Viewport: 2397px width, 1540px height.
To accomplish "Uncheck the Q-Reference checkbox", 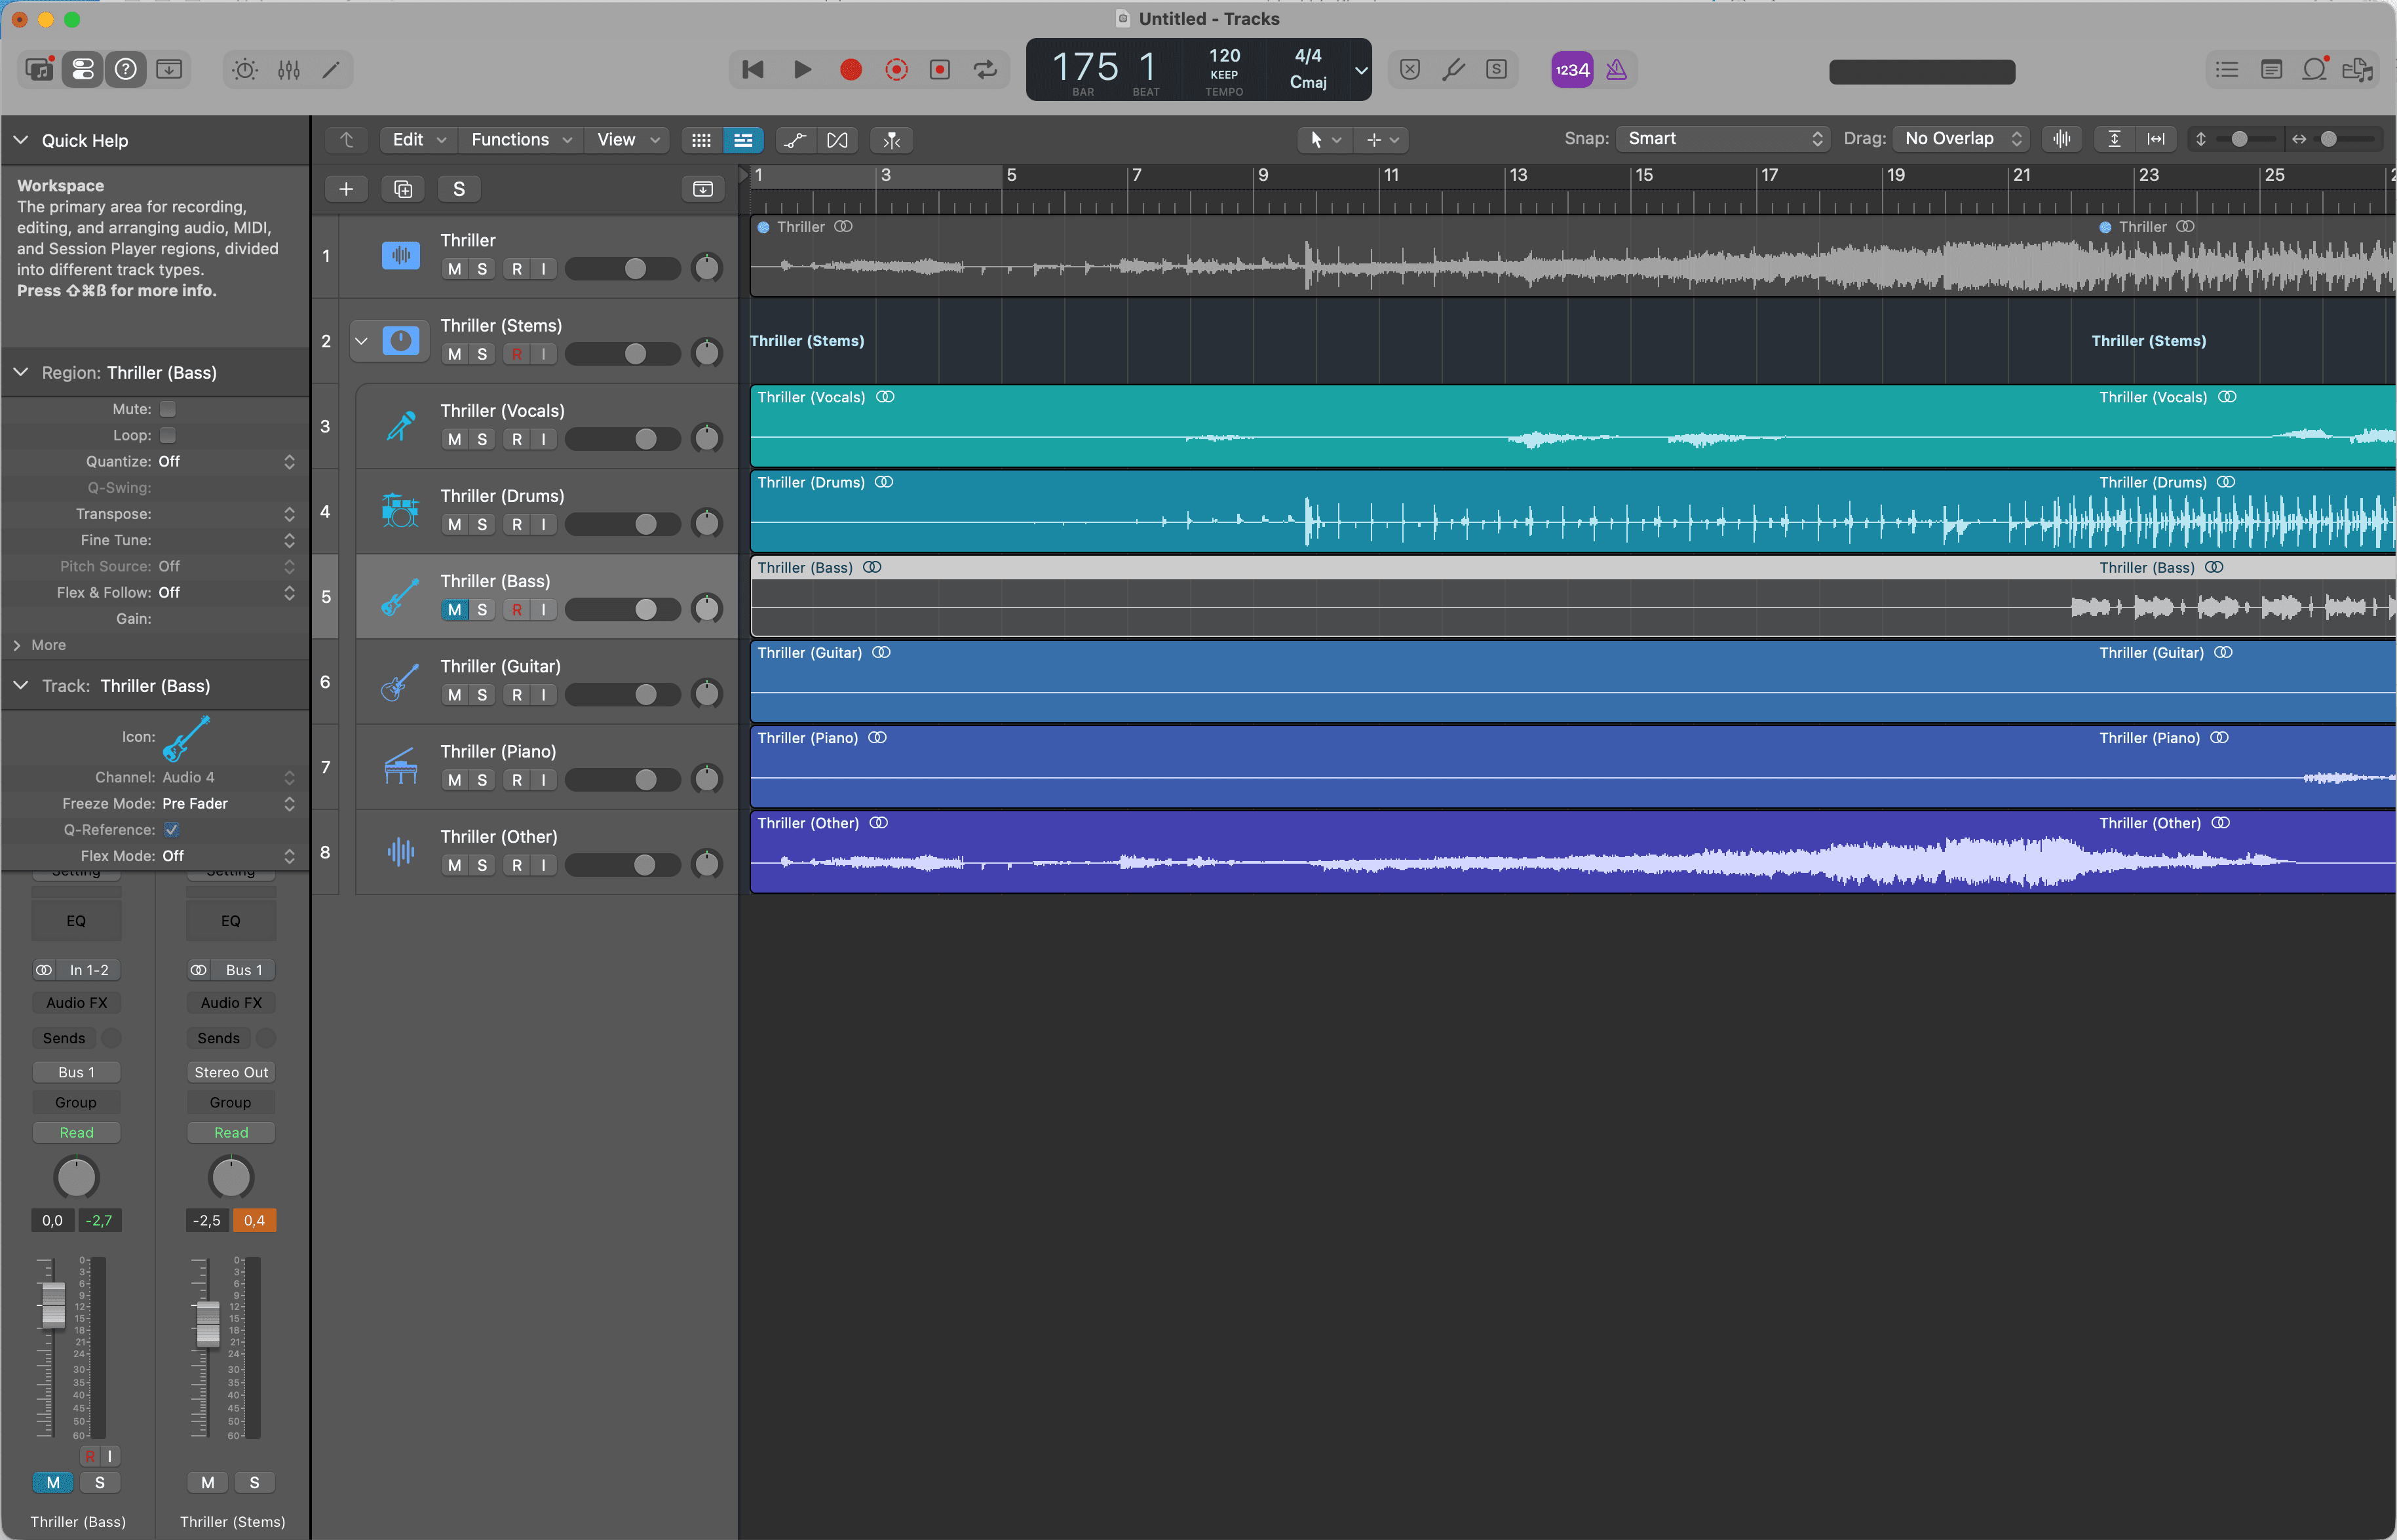I will click(172, 829).
